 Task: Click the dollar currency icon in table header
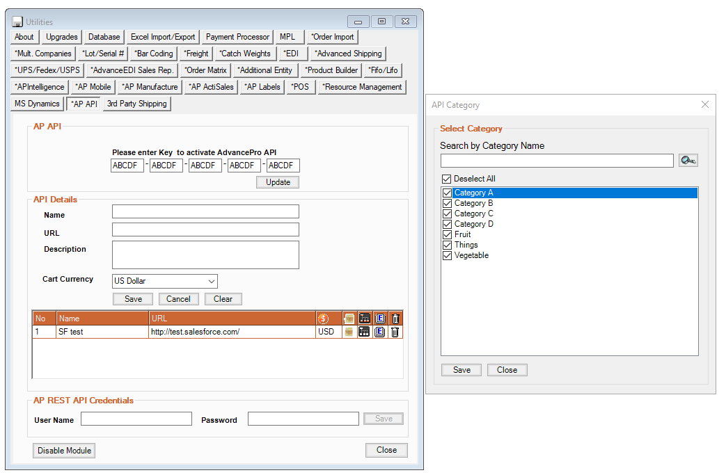click(x=323, y=319)
